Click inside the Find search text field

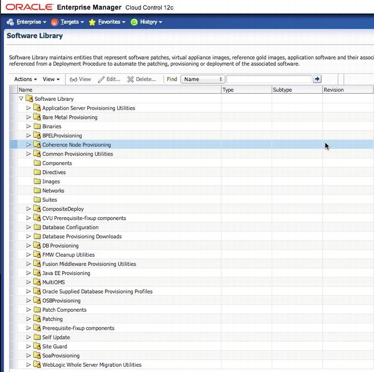[x=269, y=79]
